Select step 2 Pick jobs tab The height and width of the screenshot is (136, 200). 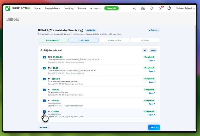click(x=84, y=40)
